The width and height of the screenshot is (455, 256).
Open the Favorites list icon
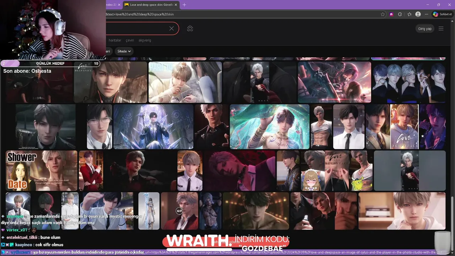pos(409,14)
